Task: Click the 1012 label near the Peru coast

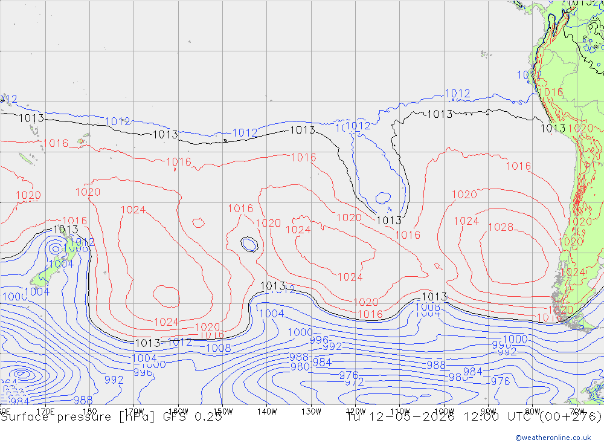Action: pos(529,75)
